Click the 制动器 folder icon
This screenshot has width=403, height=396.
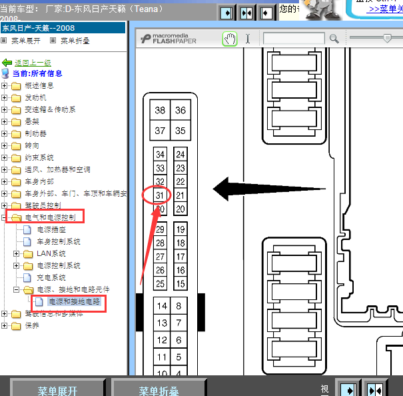(16, 134)
